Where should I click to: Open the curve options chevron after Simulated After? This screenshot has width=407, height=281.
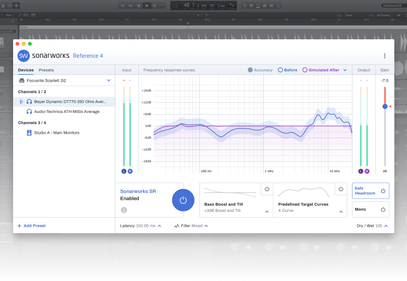tap(345, 70)
